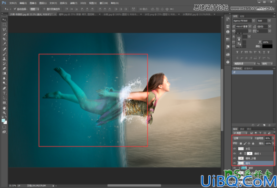
Task: Hide the 水花 layer via eye icon
Action: (234, 149)
